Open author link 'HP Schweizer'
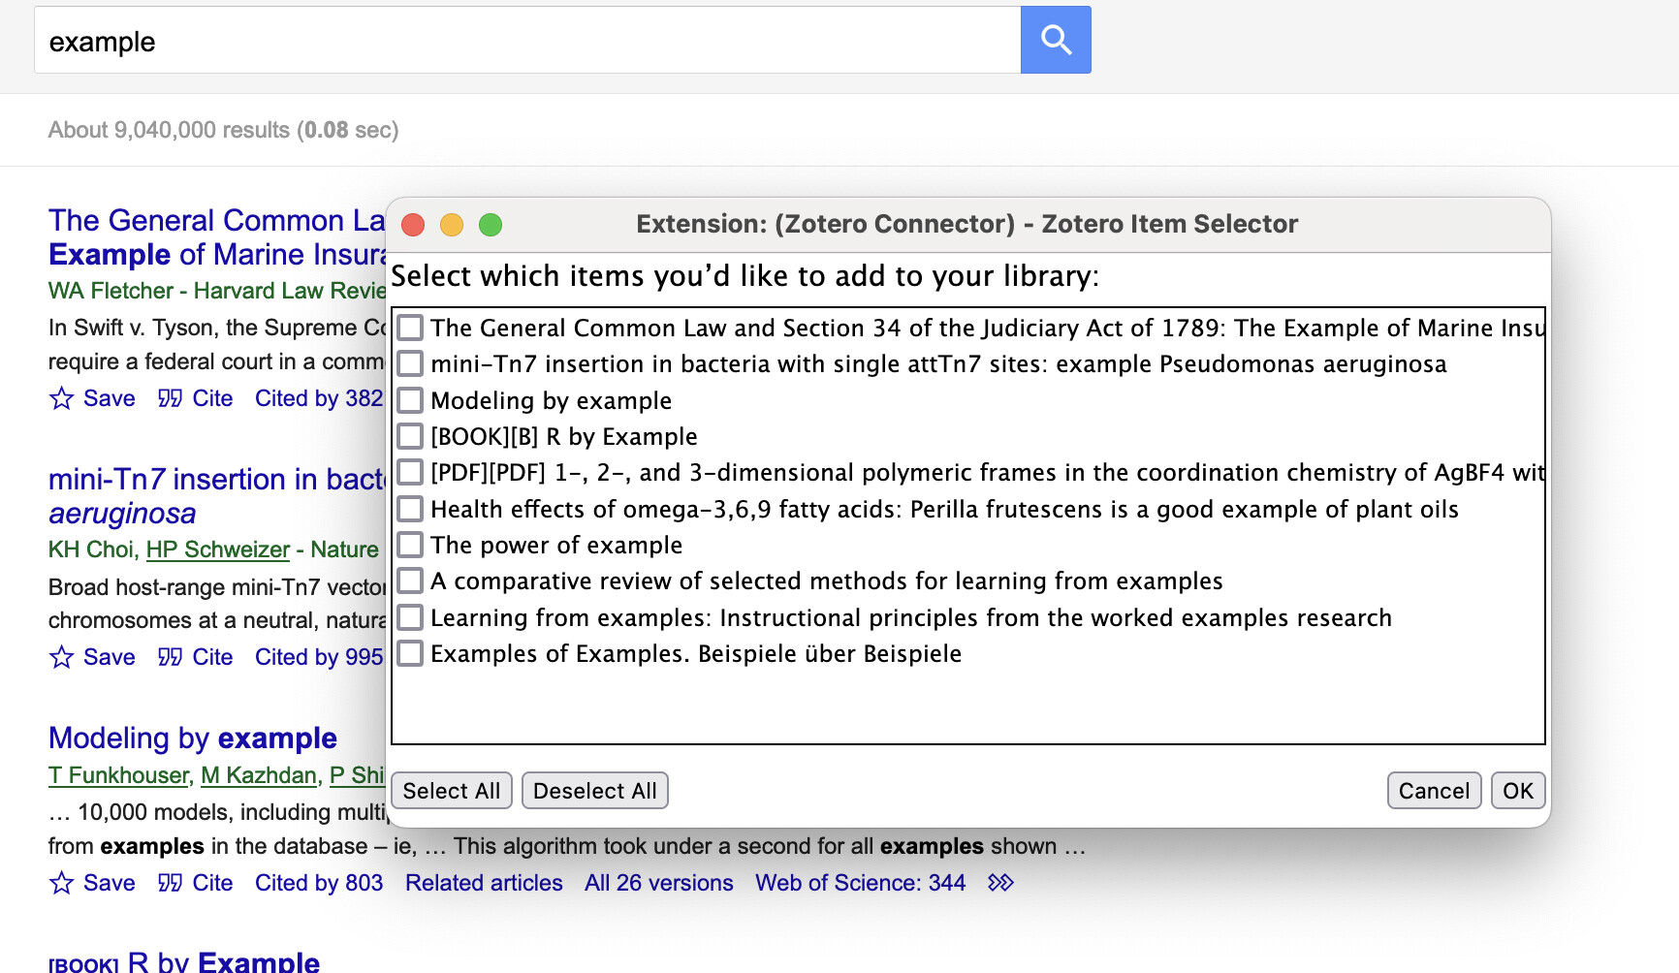 218,549
